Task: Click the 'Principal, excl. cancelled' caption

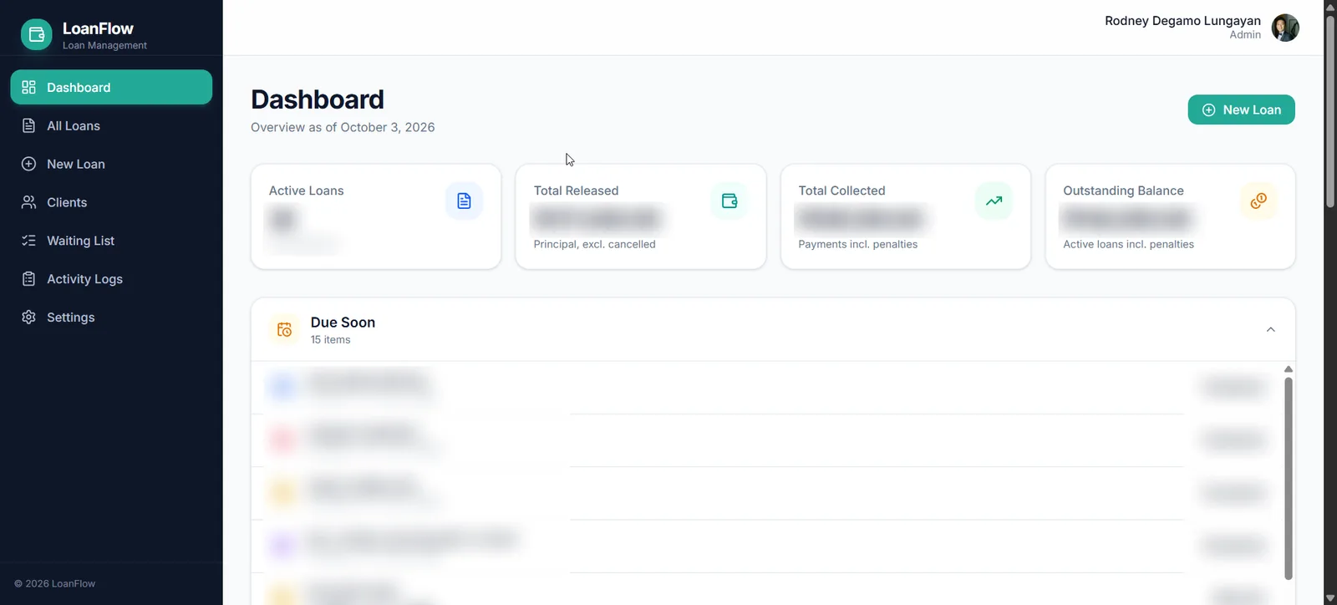Action: [594, 244]
